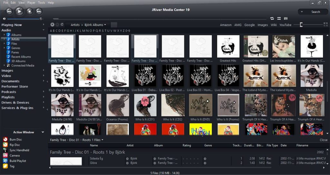Click the 3D Albums icon

tap(8, 61)
